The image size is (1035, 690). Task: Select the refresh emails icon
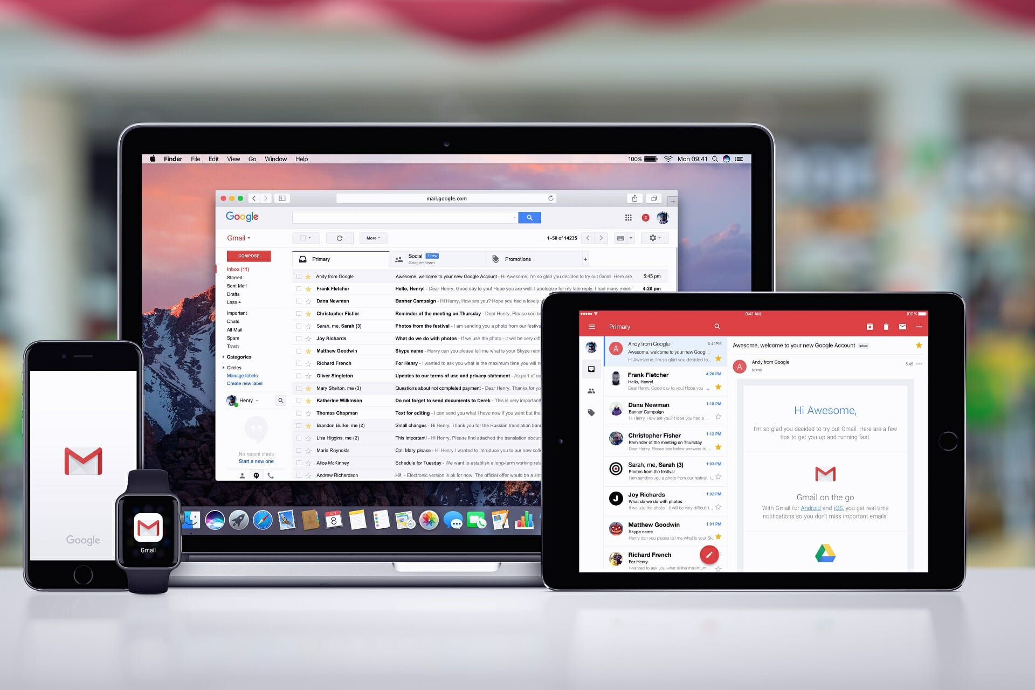click(339, 238)
